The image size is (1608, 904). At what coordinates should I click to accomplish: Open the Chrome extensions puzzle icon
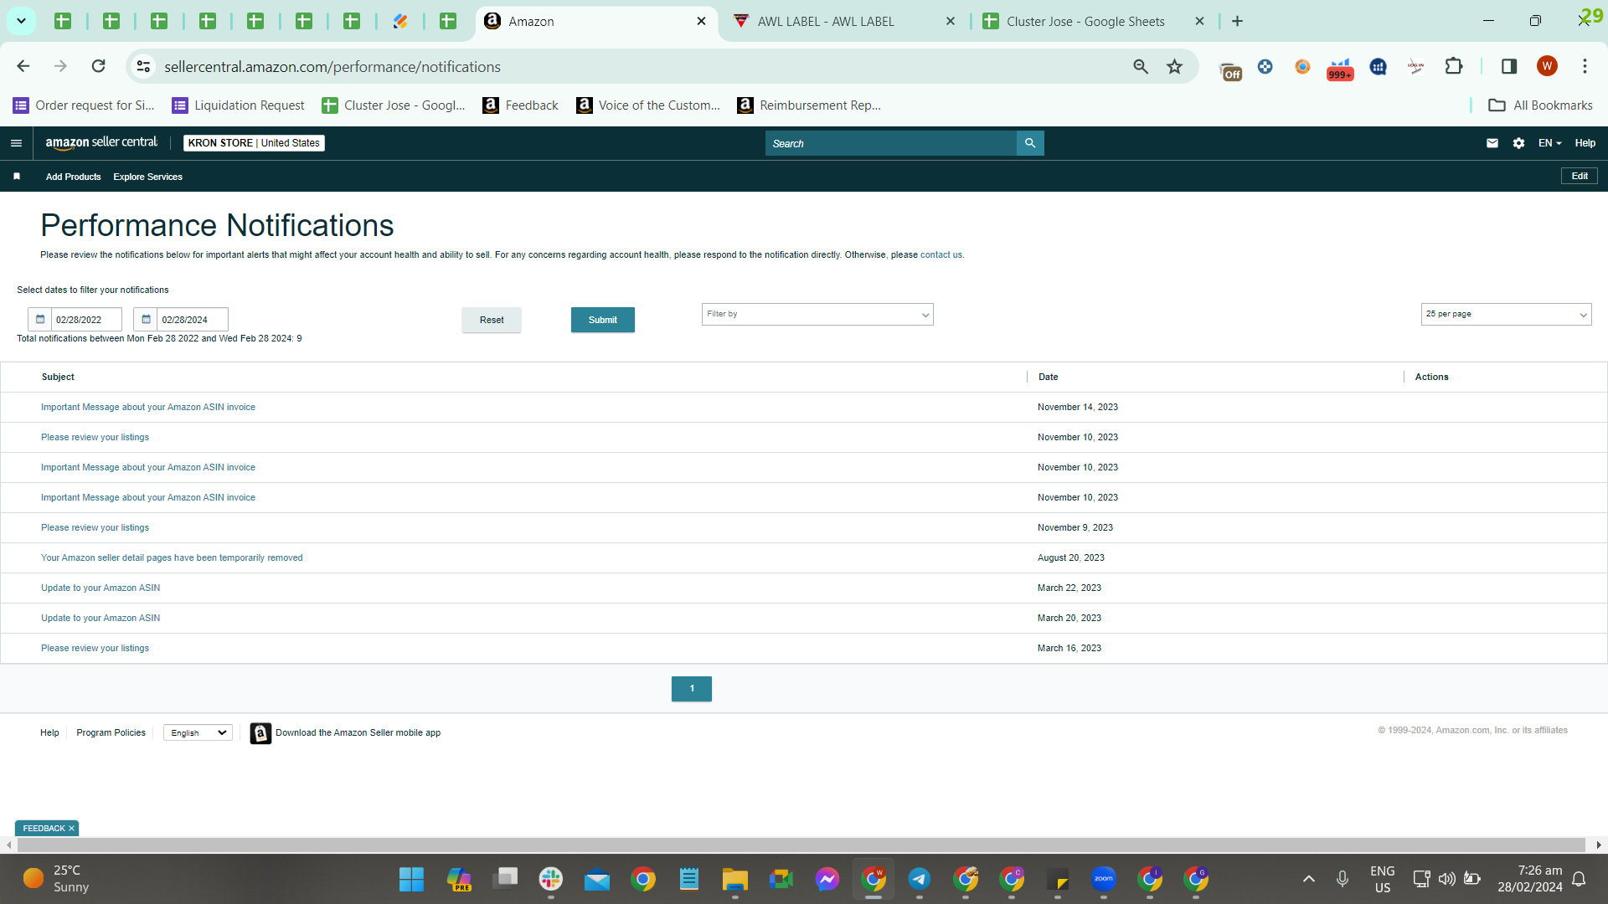click(1454, 66)
